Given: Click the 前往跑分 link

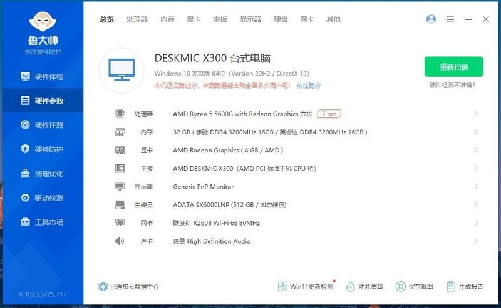Looking at the screenshot, I should coord(308,86).
